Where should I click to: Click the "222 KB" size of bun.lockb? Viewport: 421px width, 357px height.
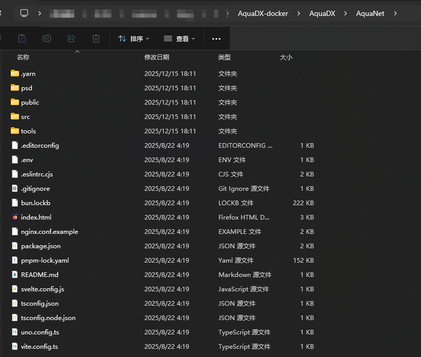click(303, 203)
